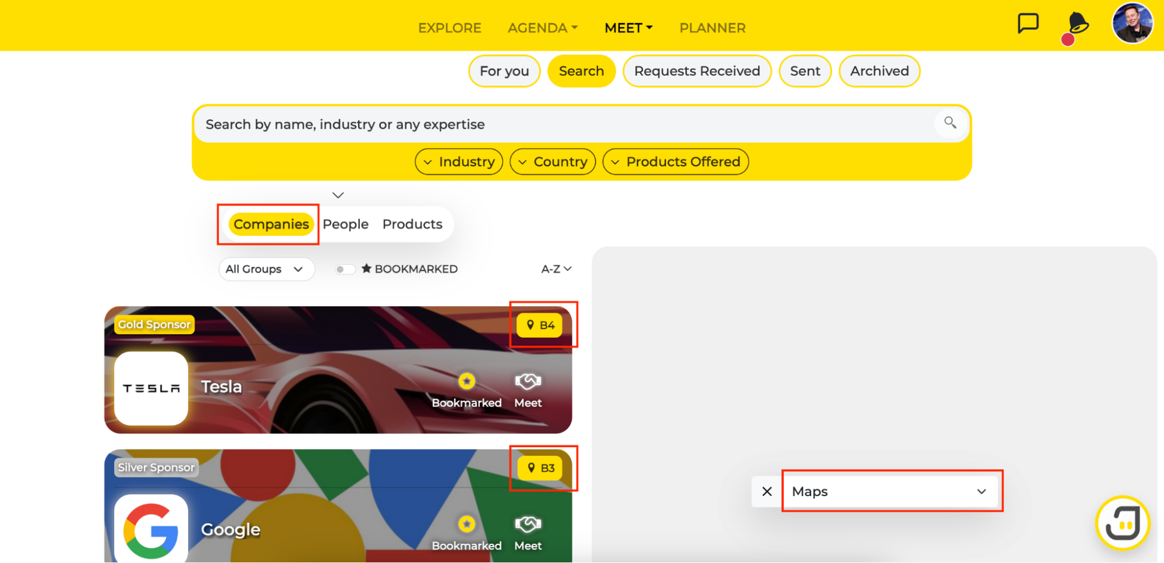Open the Google company name
Image resolution: width=1164 pixels, height=563 pixels.
(231, 530)
